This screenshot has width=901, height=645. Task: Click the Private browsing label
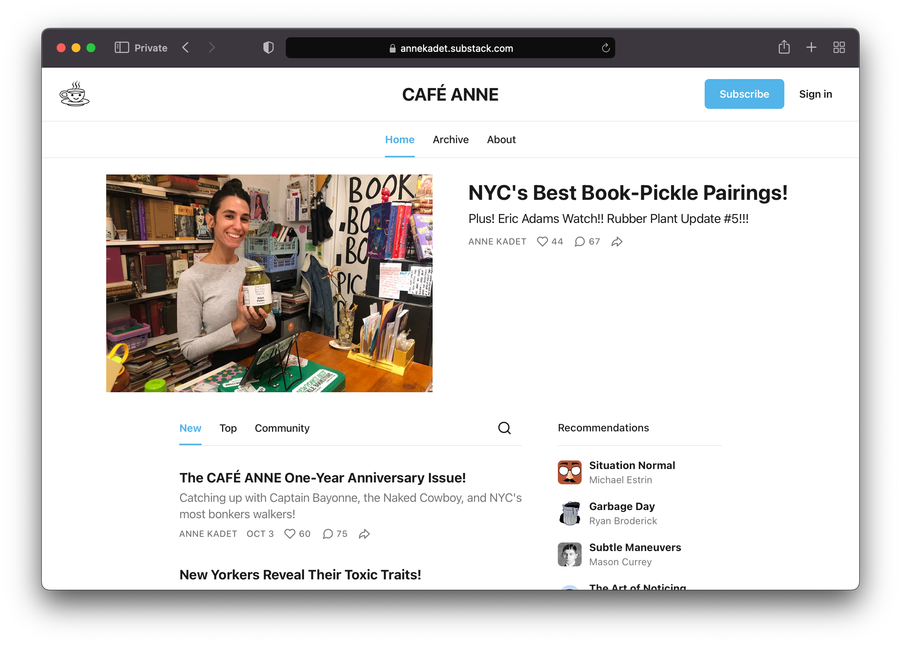pos(151,48)
